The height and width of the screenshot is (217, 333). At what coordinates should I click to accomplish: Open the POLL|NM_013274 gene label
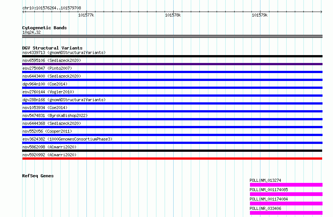click(265, 180)
